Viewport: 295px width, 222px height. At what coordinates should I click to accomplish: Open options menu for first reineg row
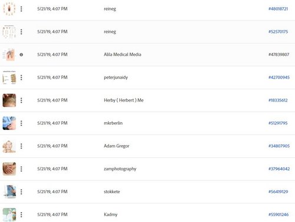(21, 9)
